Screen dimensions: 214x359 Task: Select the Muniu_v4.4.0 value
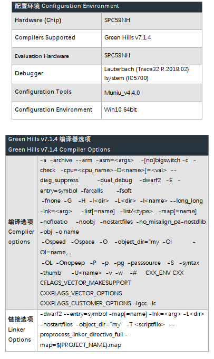pos(122,93)
